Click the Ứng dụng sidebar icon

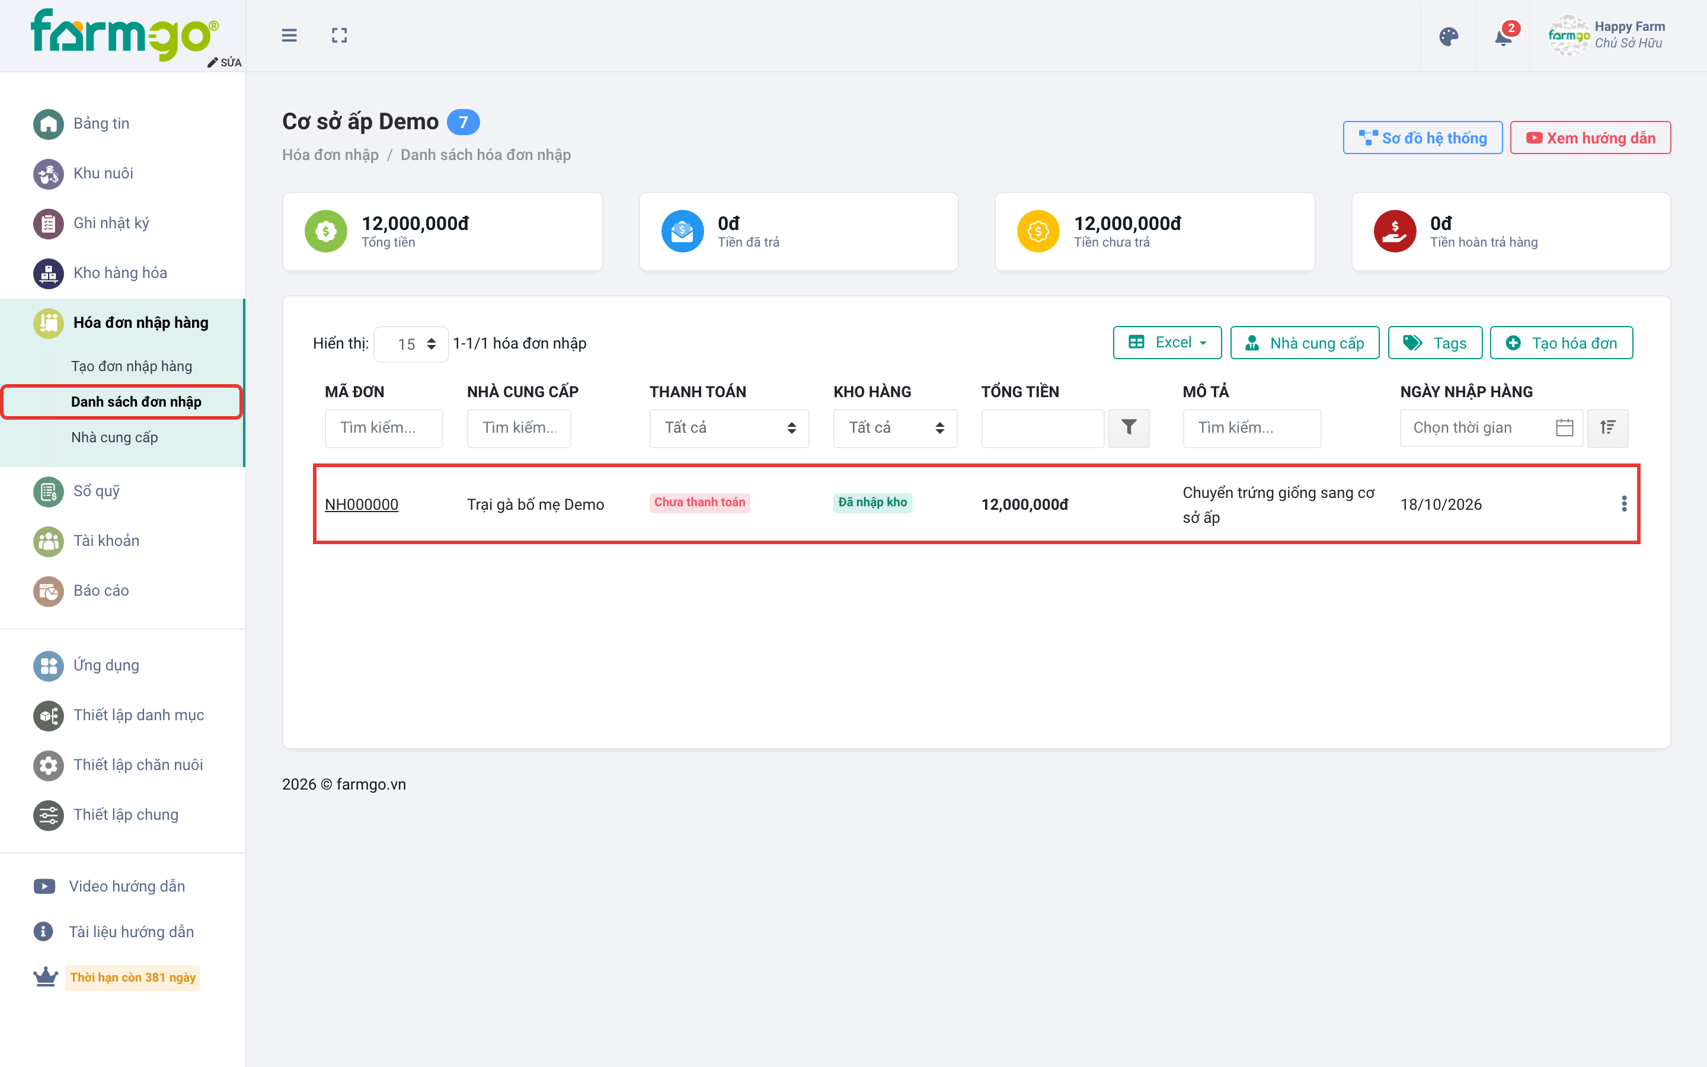[x=48, y=666]
